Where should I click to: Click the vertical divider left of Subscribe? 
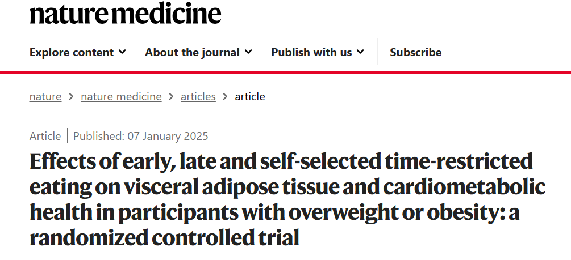click(378, 52)
